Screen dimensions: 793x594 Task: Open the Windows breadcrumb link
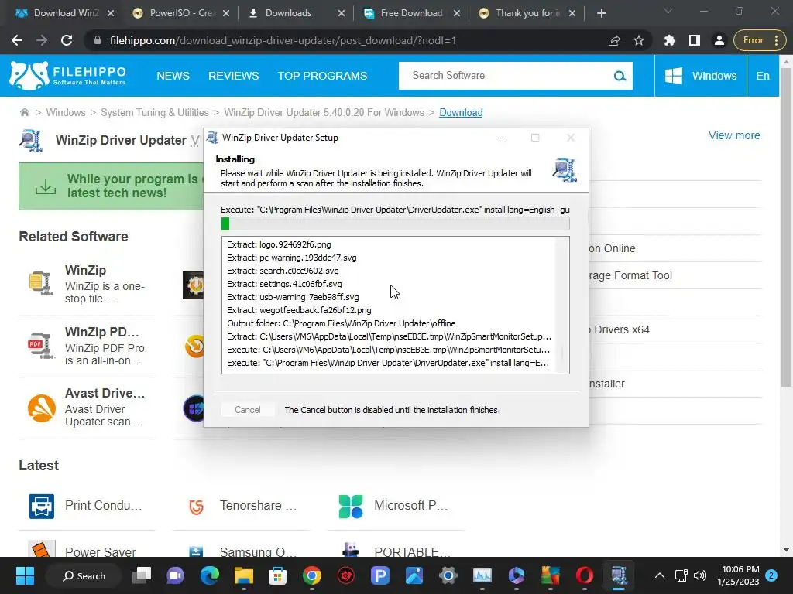(66, 112)
